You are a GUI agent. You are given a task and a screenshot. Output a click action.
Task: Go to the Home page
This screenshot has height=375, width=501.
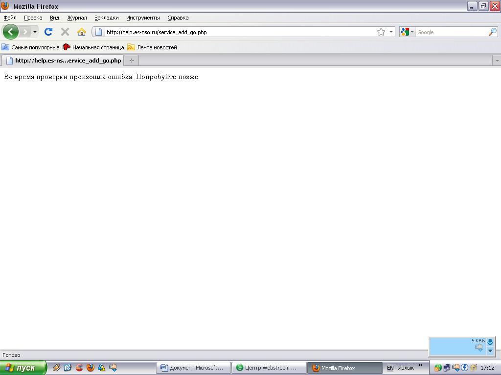pyautogui.click(x=82, y=32)
